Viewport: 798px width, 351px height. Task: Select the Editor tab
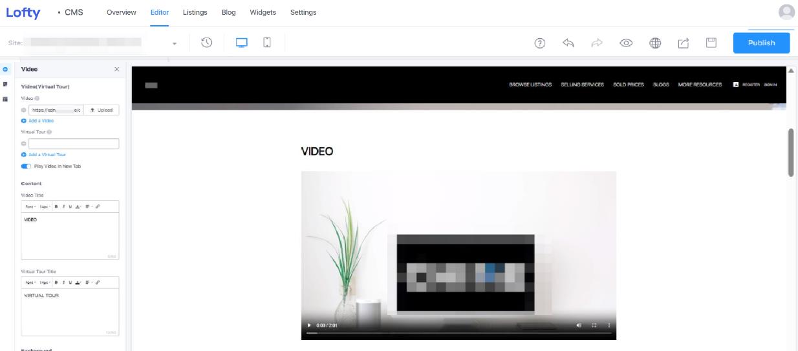pos(160,12)
